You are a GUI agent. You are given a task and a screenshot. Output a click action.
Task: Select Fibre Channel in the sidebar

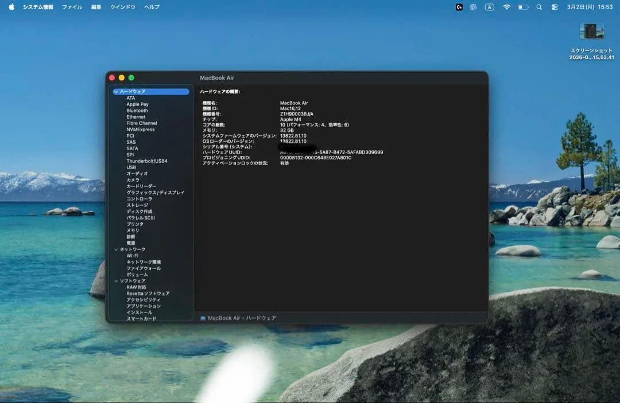coord(142,123)
